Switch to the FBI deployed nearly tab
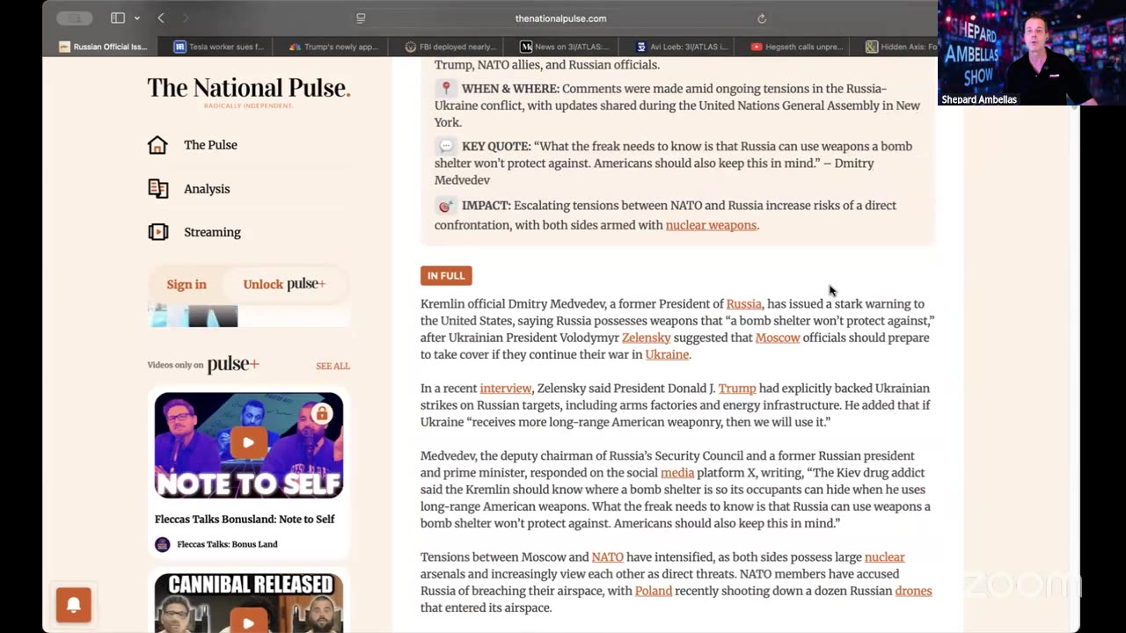The width and height of the screenshot is (1126, 633). (x=449, y=47)
